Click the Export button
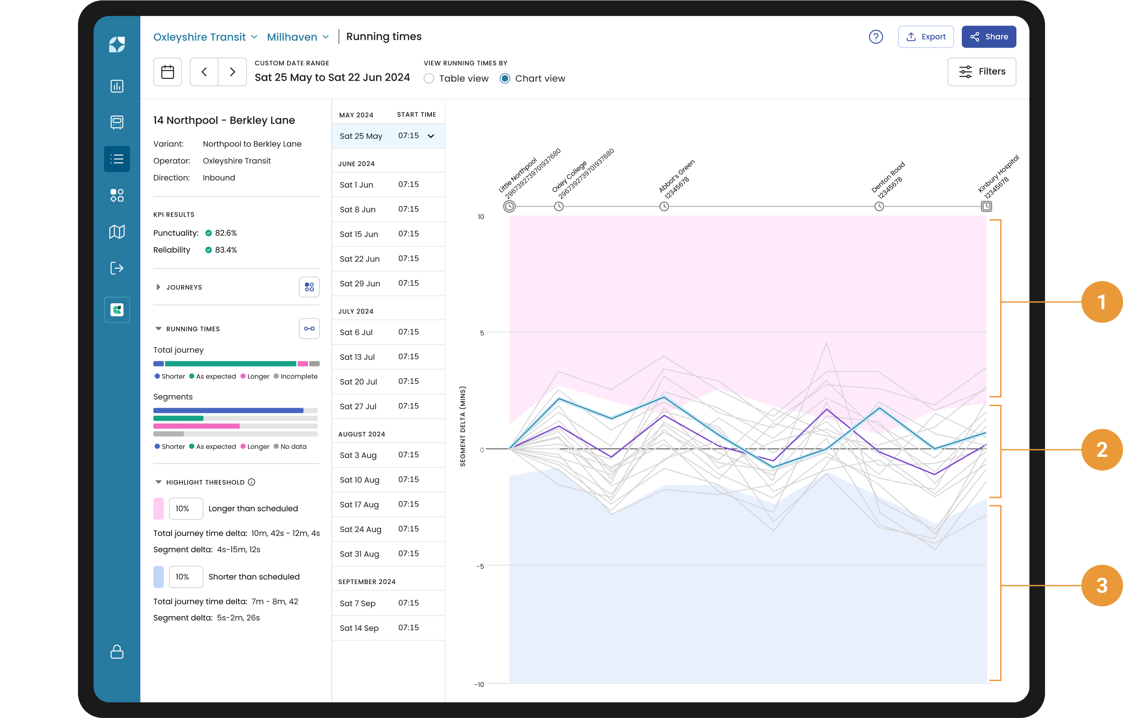The height and width of the screenshot is (718, 1123). (x=925, y=37)
